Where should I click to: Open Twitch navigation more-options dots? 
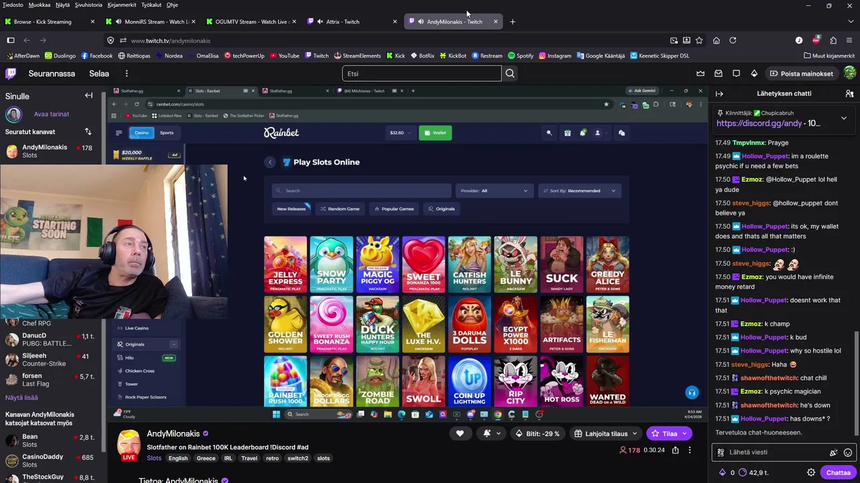point(126,73)
